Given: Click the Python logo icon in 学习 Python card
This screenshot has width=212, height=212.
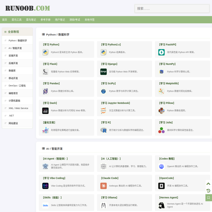Looking at the screenshot, I should click(x=45, y=52).
